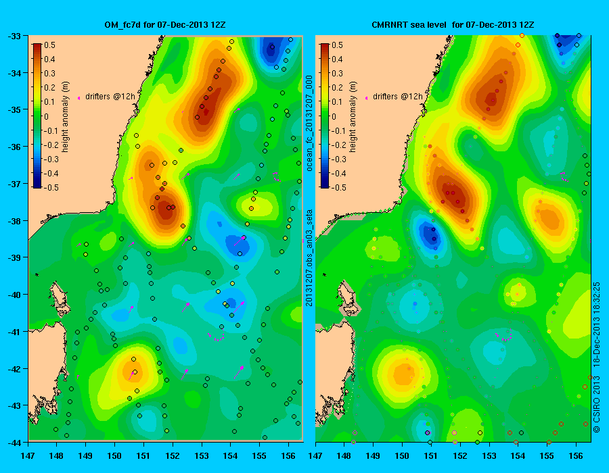Click the magenta drifter legend marker in the right map
Image resolution: width=609 pixels, height=473 pixels.
pos(366,98)
